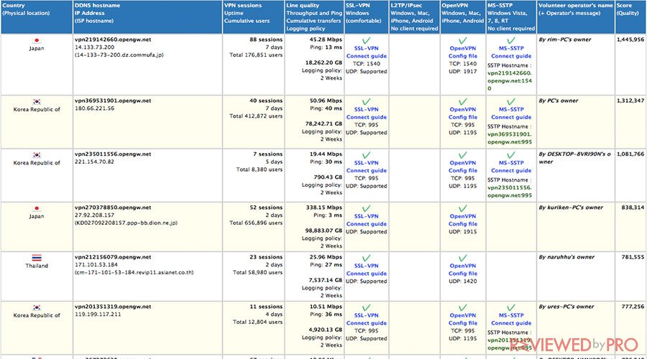
Task: Click '338.15 Mbps' throughput value
Action: (x=324, y=208)
